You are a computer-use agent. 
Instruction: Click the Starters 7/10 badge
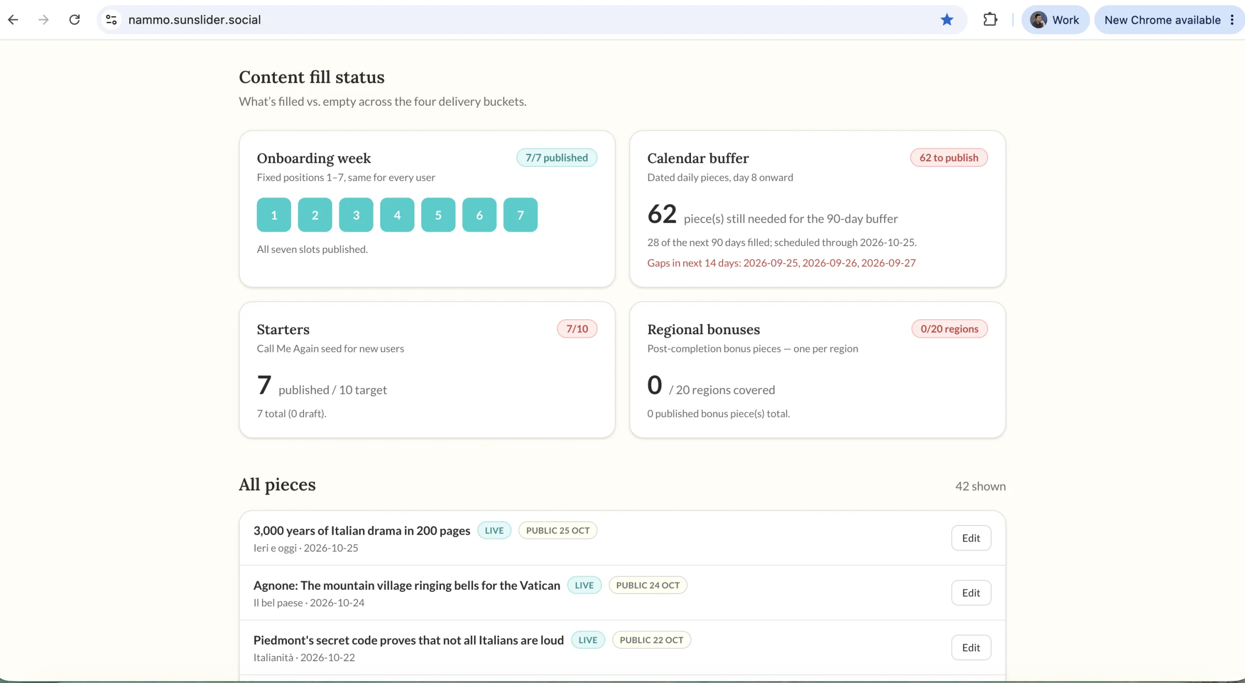pyautogui.click(x=577, y=329)
